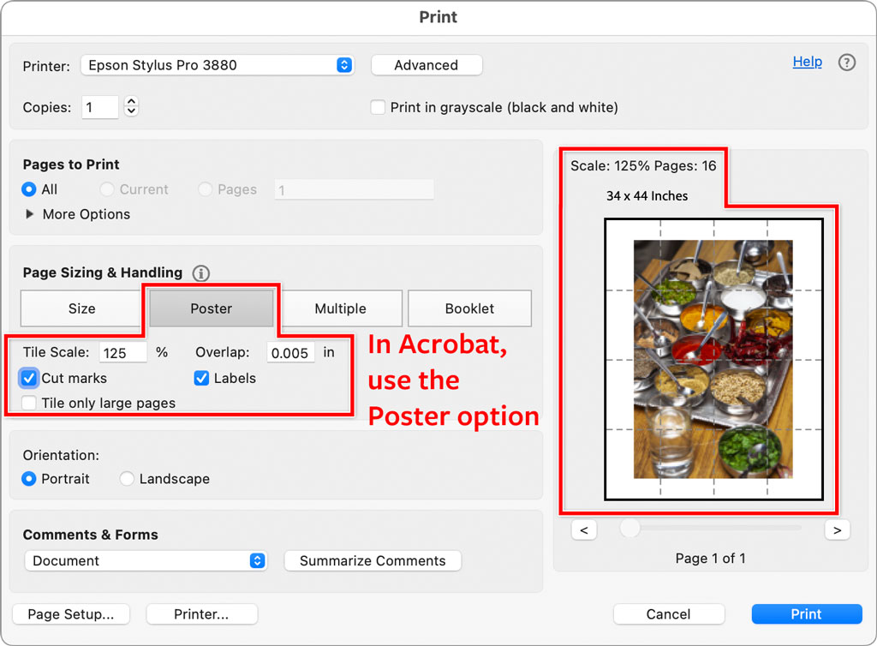Open the Document dropdown under Comments & Forms
Screen dimensions: 877x646
click(x=146, y=560)
